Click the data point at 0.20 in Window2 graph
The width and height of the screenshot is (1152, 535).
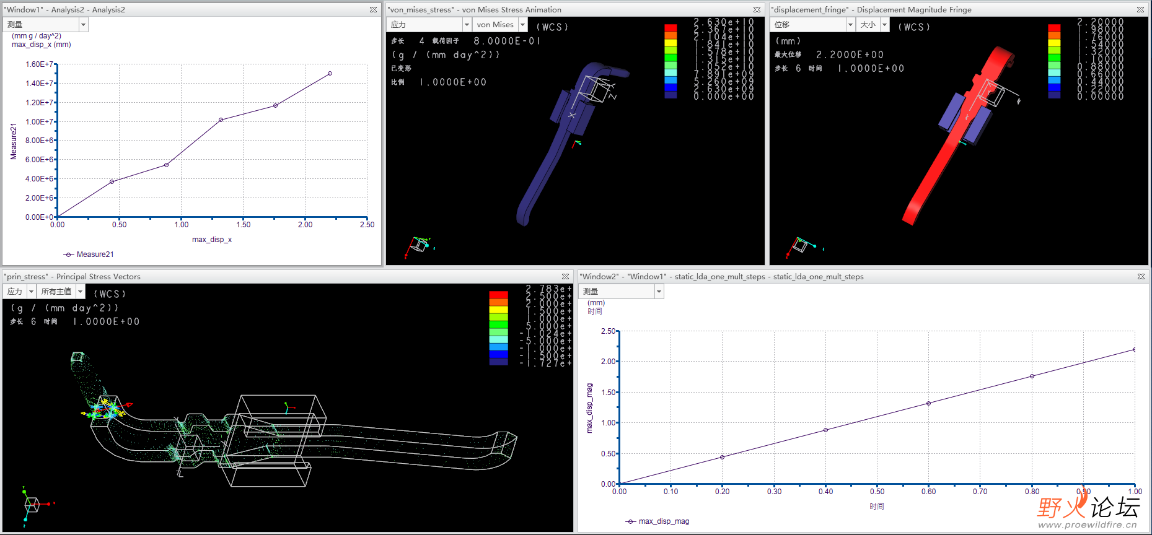click(x=722, y=457)
